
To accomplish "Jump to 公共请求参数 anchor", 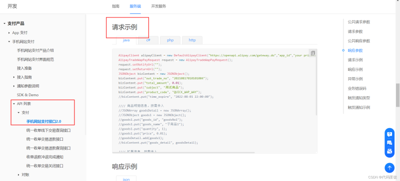I will pyautogui.click(x=358, y=22).
